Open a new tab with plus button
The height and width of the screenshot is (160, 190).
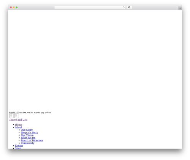point(180,8)
